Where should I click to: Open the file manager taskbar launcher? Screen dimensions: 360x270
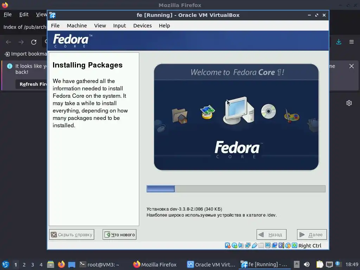(51, 264)
